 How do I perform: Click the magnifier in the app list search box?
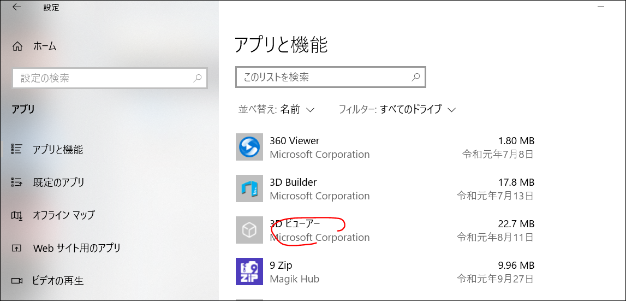[x=415, y=76]
